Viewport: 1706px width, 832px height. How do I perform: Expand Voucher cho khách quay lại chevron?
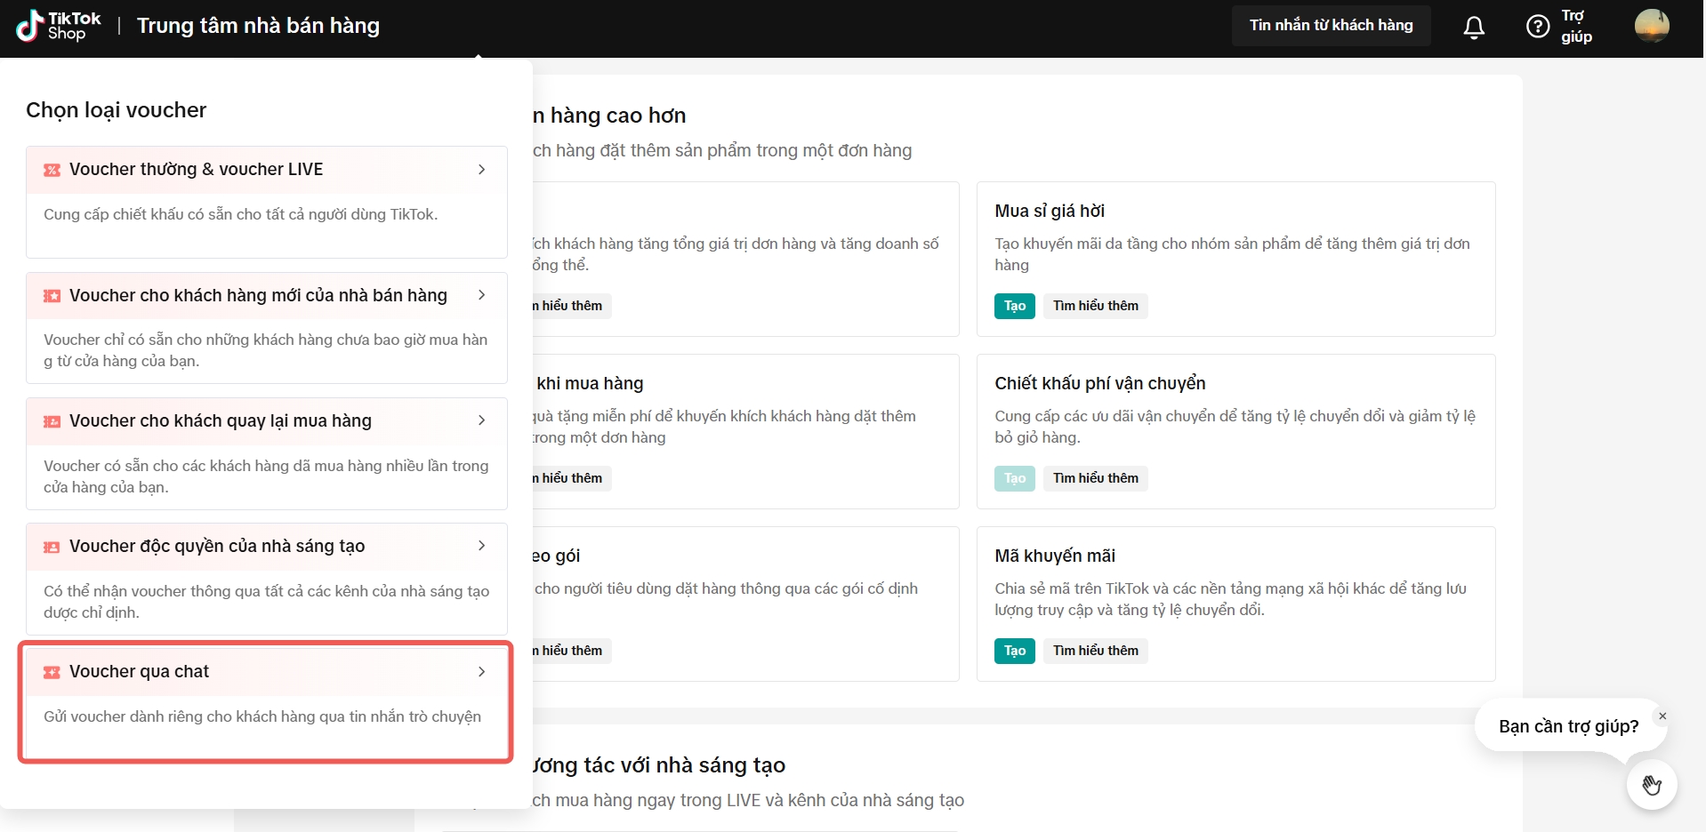[x=481, y=420]
